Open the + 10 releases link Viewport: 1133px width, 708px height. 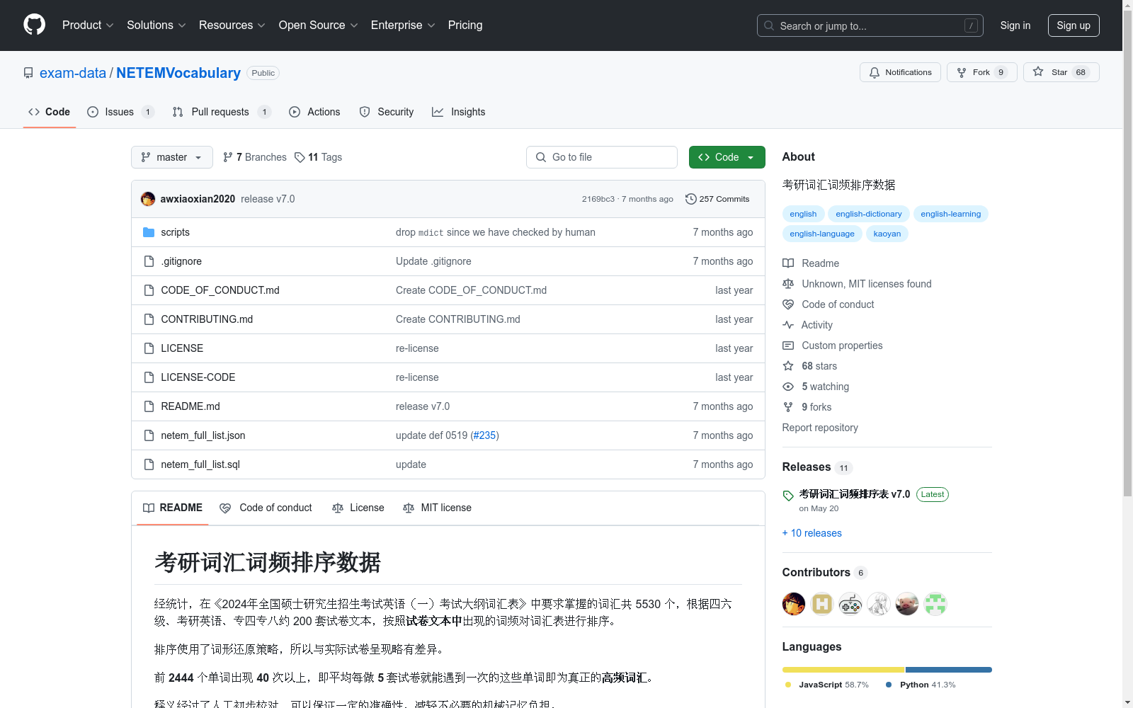(812, 533)
